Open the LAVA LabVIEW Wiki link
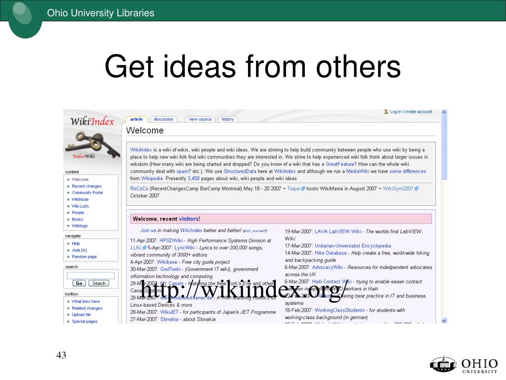This screenshot has height=380, width=506. click(338, 232)
